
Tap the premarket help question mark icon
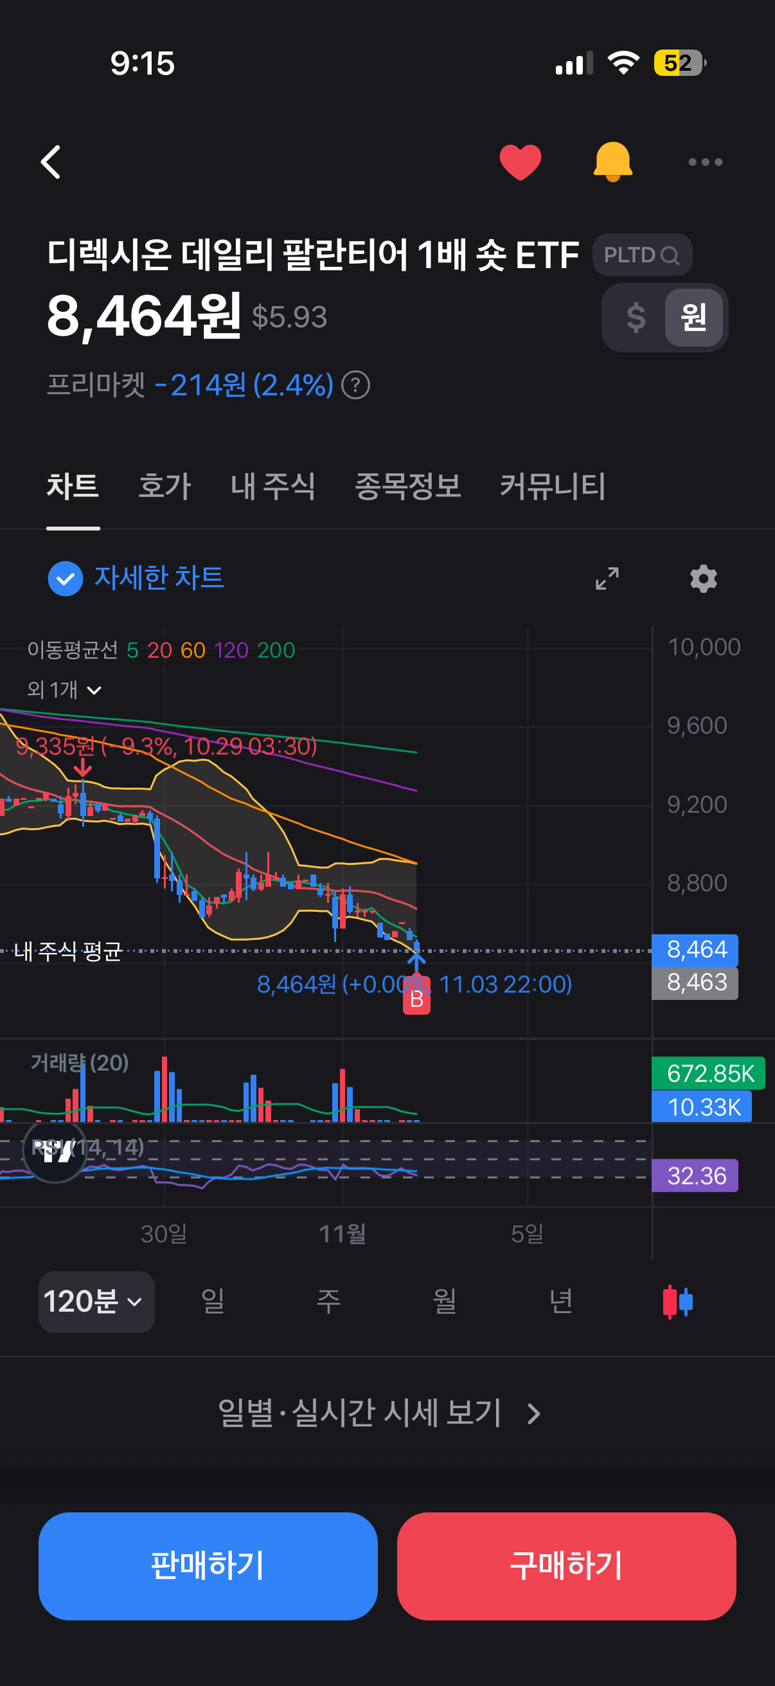pyautogui.click(x=356, y=385)
